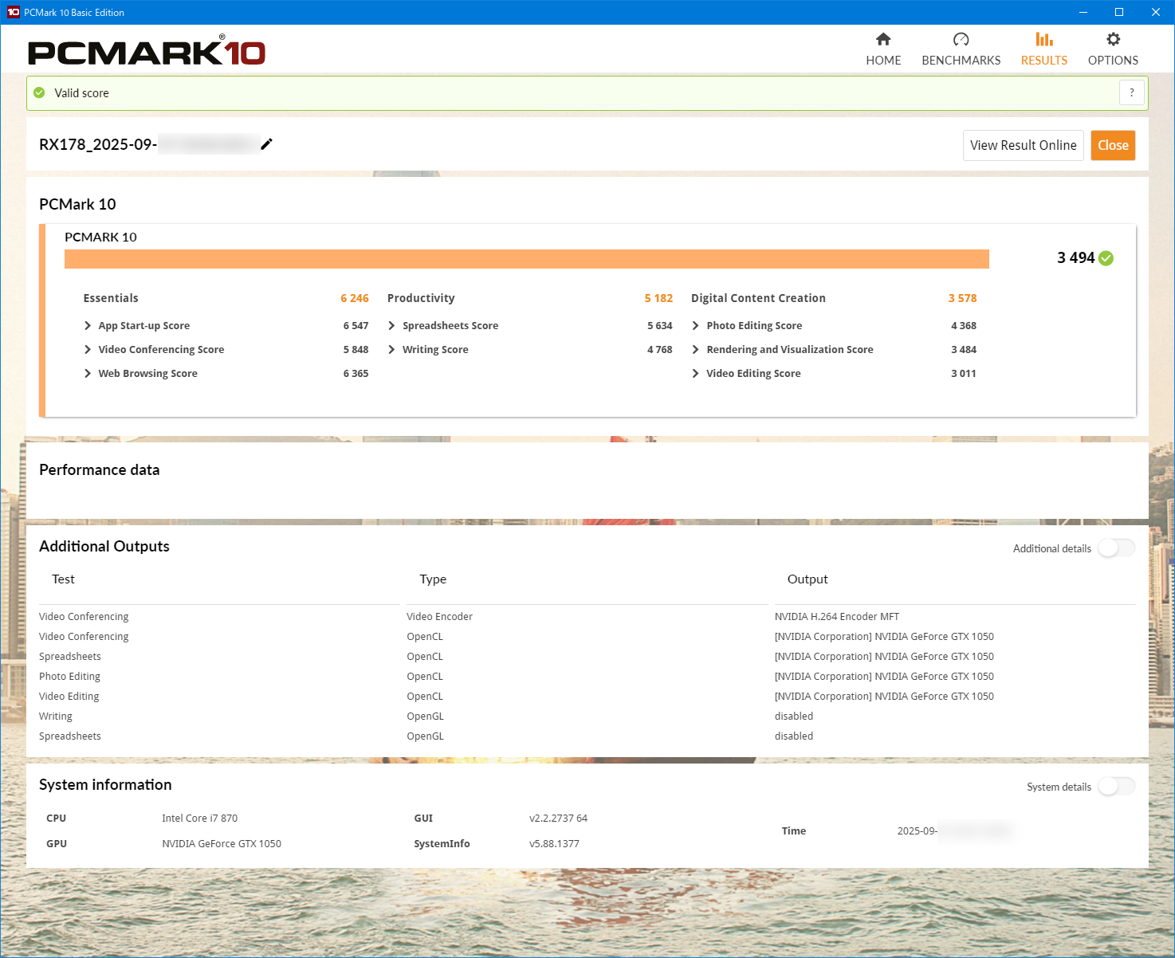
Task: Switch to the RESULTS tab
Action: pos(1044,49)
